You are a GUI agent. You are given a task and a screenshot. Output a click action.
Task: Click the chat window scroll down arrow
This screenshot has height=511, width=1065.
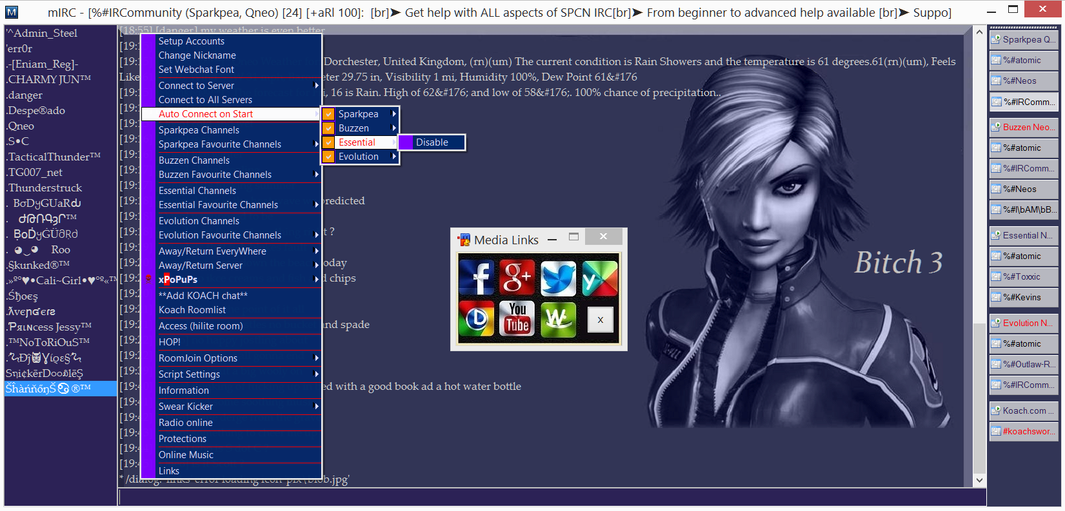[979, 479]
